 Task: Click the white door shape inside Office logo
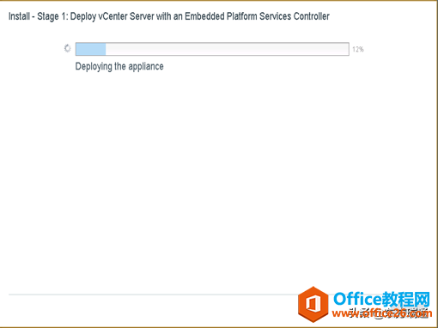coord(313,304)
